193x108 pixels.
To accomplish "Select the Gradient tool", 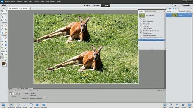I will 6,41.
